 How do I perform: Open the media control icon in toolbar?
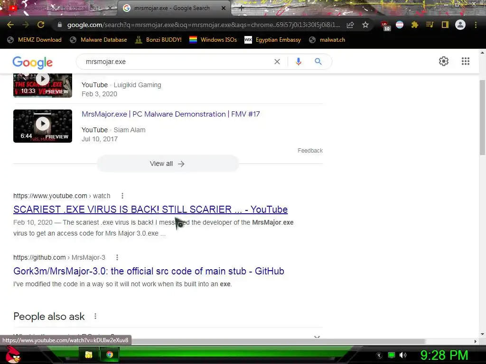coord(430,25)
